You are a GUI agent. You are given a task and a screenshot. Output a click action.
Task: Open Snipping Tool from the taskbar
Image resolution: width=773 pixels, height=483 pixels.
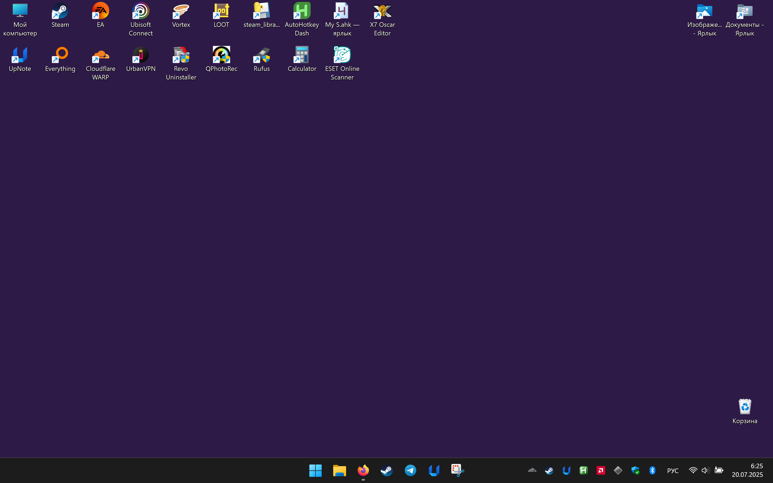pyautogui.click(x=458, y=470)
